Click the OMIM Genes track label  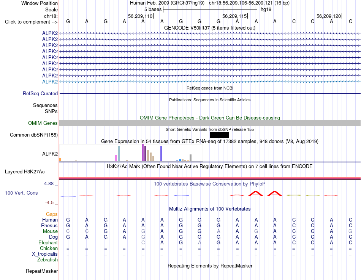[43, 123]
